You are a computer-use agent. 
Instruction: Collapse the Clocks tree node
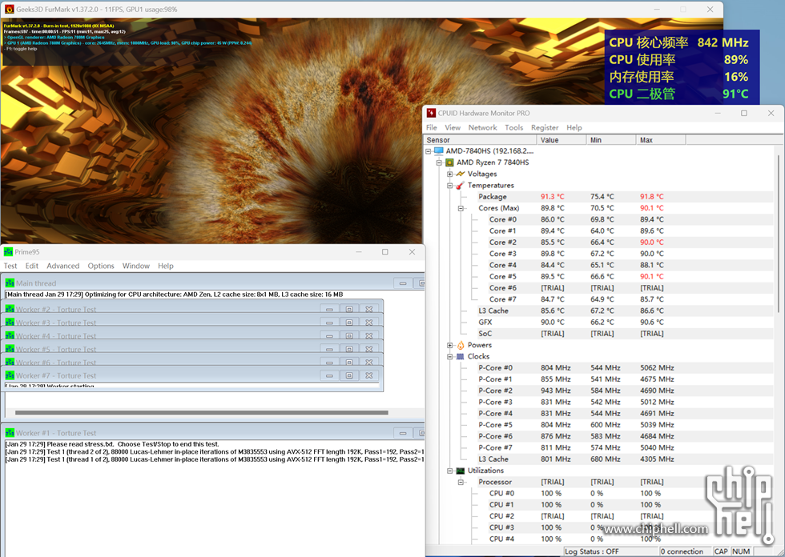tap(449, 357)
